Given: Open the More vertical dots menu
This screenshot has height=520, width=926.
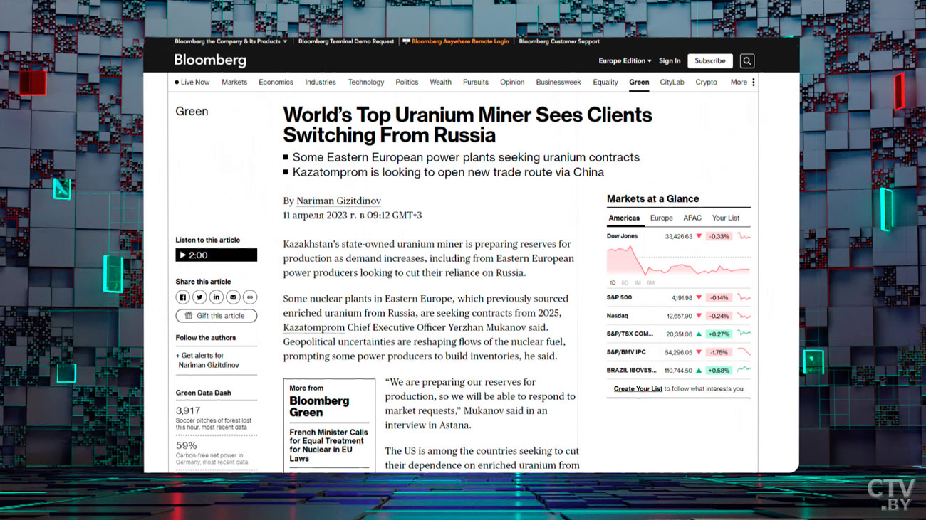Looking at the screenshot, I should (x=753, y=83).
